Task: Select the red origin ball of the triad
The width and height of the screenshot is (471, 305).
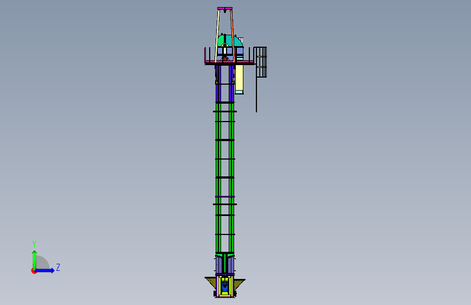Action: (34, 271)
